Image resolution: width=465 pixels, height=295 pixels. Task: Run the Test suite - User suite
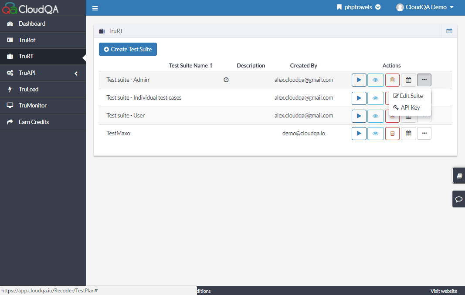(359, 116)
